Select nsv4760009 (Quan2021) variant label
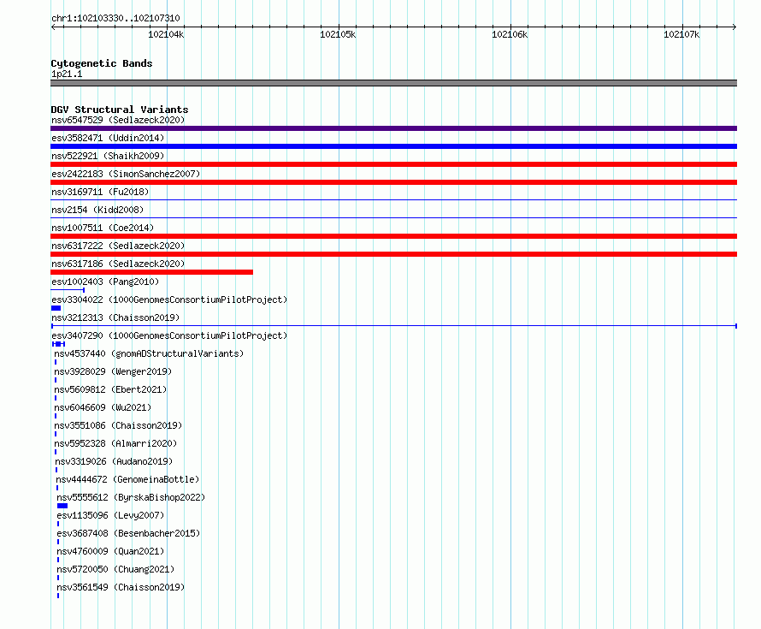This screenshot has width=761, height=629. click(x=110, y=551)
